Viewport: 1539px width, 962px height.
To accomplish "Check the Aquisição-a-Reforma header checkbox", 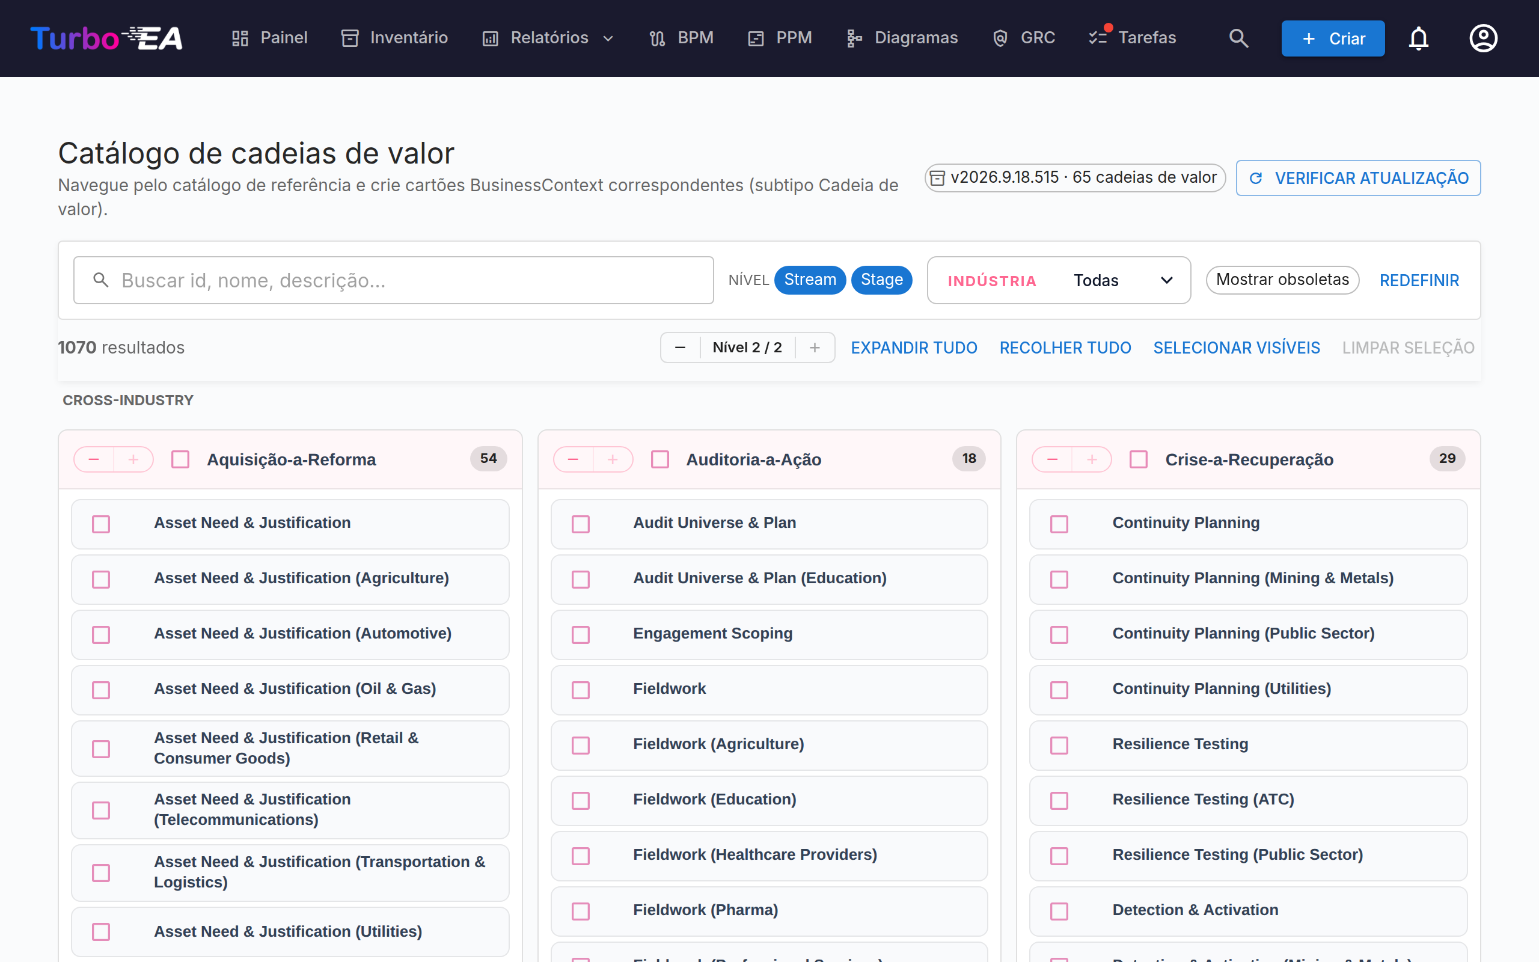I will [180, 459].
